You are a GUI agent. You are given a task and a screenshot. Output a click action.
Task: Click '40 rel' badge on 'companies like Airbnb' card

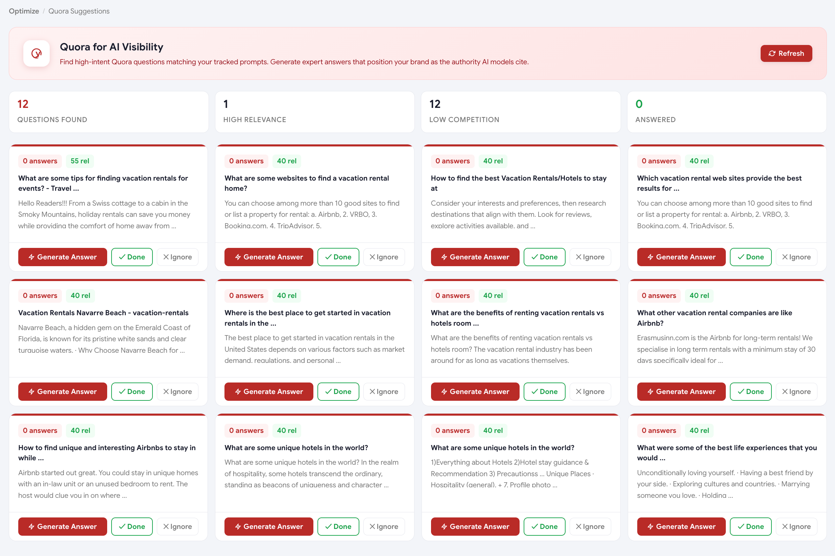coord(699,296)
